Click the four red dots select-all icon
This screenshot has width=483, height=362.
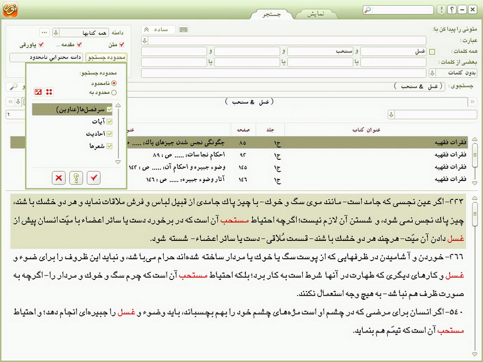coord(49,92)
